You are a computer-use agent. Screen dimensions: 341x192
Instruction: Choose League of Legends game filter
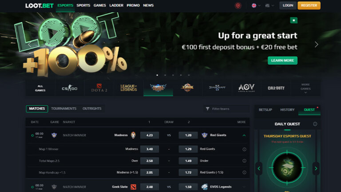[128, 88]
